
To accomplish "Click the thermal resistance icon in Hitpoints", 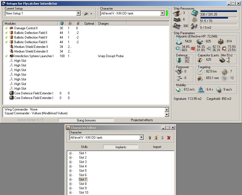I will (193, 49).
